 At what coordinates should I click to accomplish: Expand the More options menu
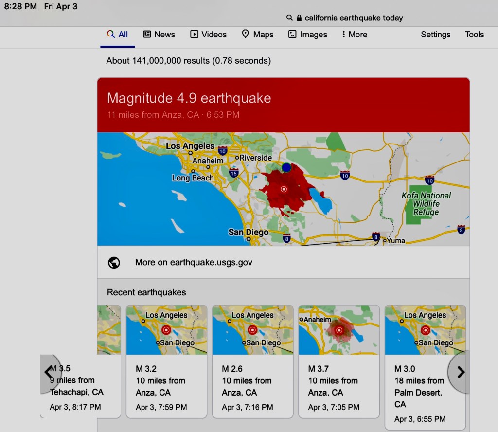[x=354, y=35]
